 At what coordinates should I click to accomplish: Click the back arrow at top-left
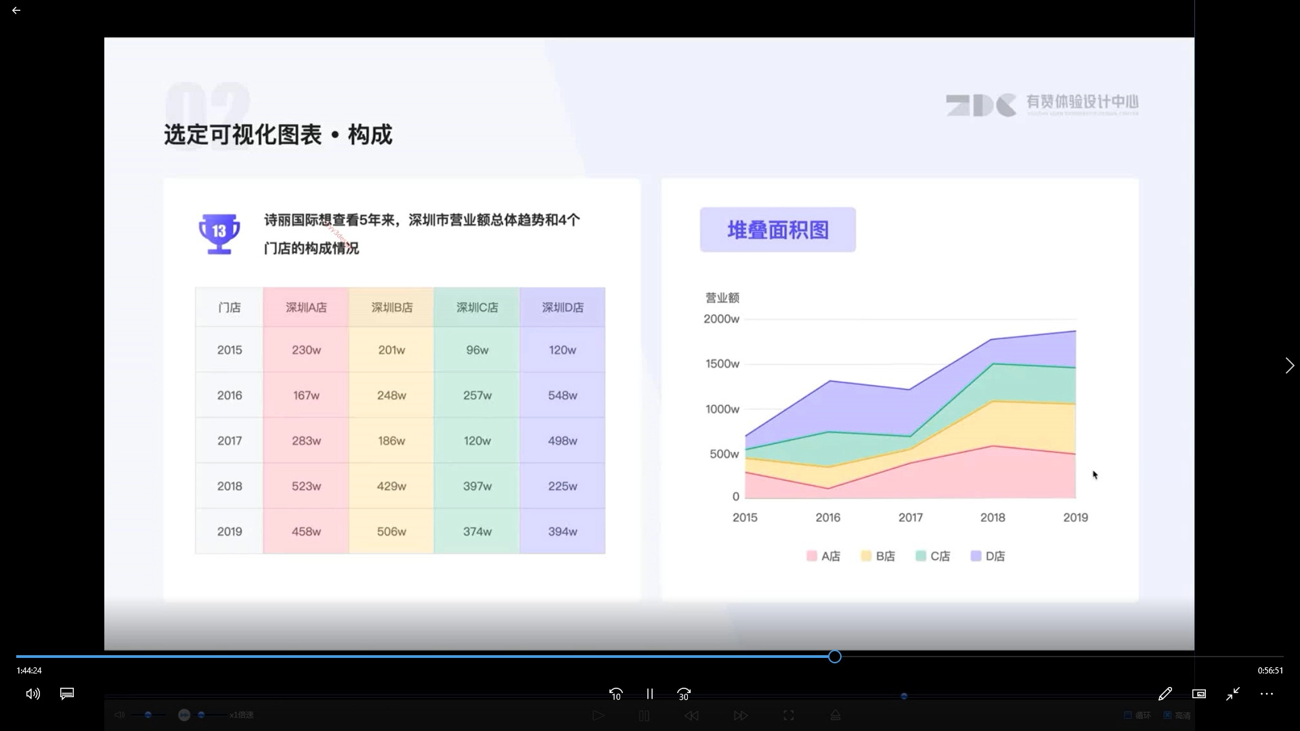pyautogui.click(x=16, y=11)
